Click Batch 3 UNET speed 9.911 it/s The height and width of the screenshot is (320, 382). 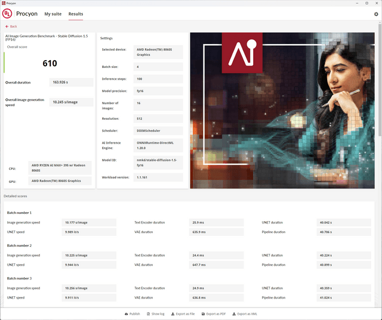89,297
